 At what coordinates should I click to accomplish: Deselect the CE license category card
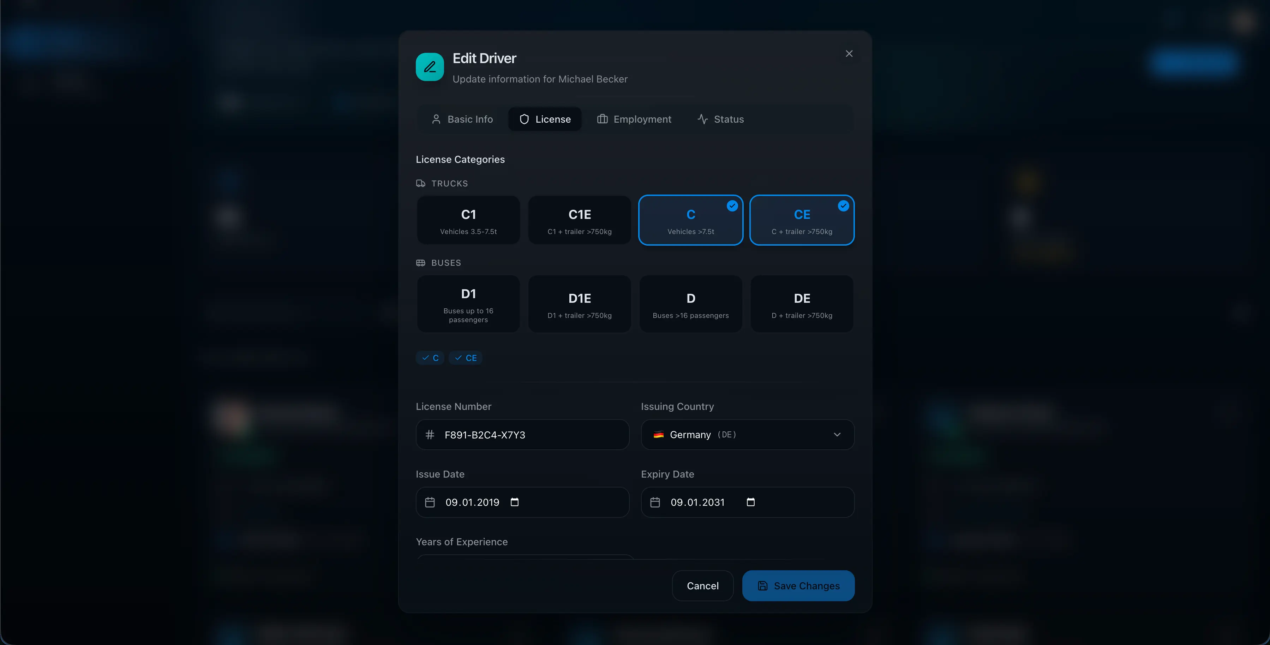tap(802, 220)
